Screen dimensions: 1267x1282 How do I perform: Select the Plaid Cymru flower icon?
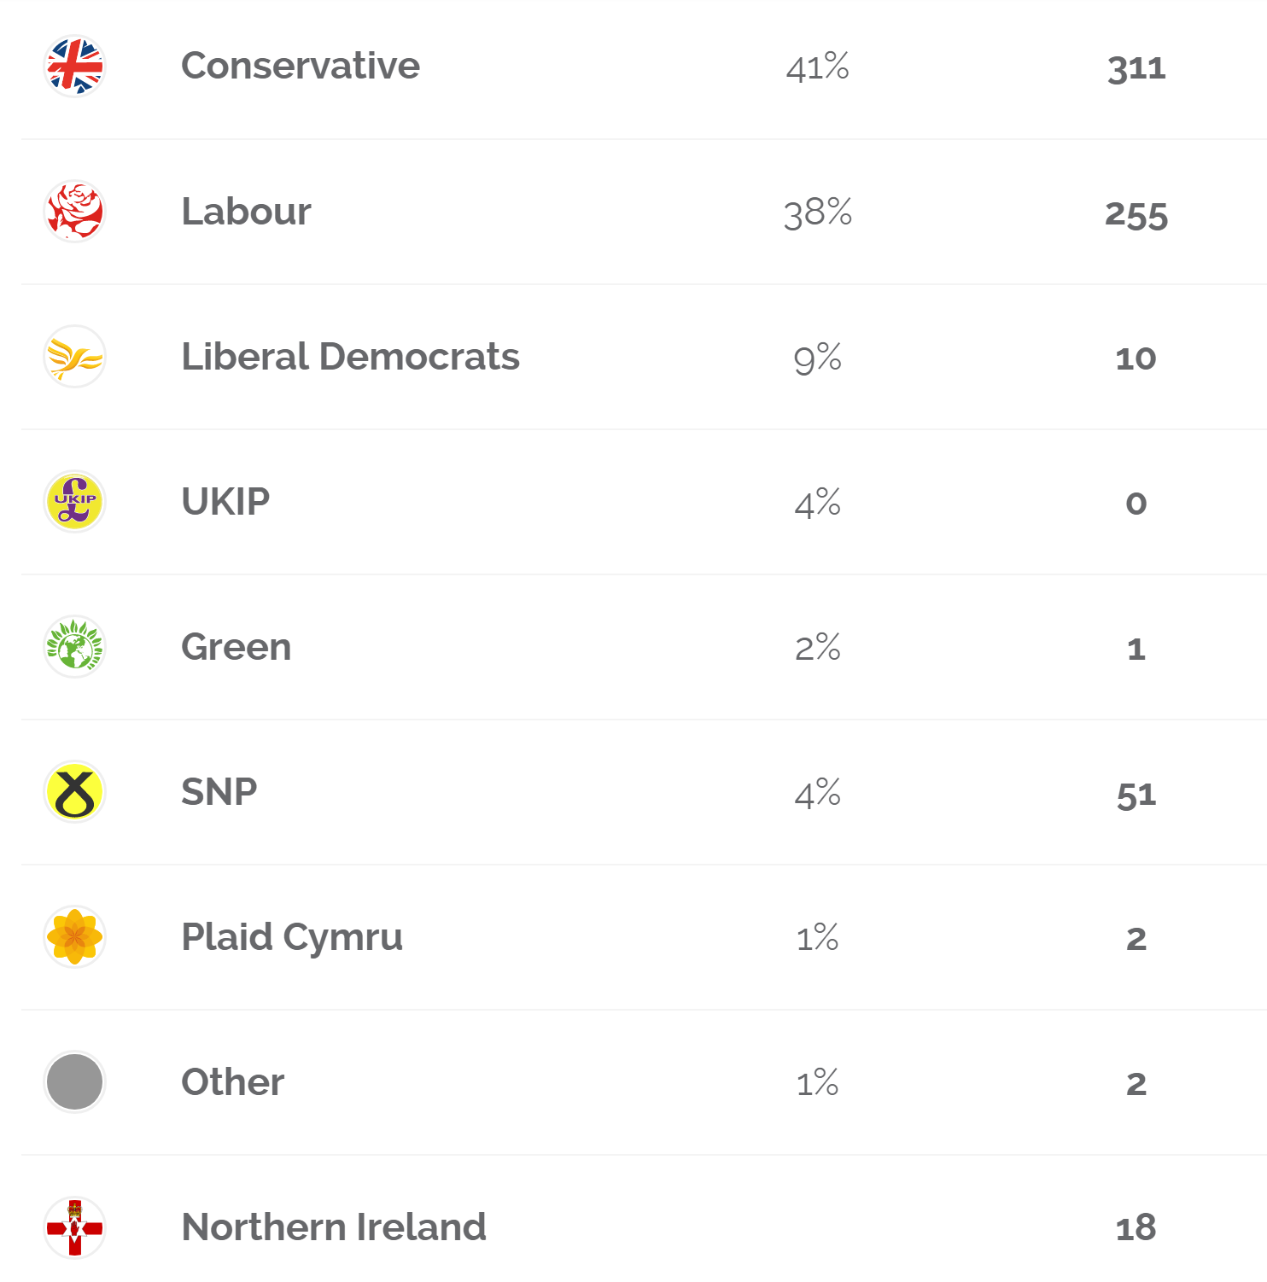[x=75, y=937]
